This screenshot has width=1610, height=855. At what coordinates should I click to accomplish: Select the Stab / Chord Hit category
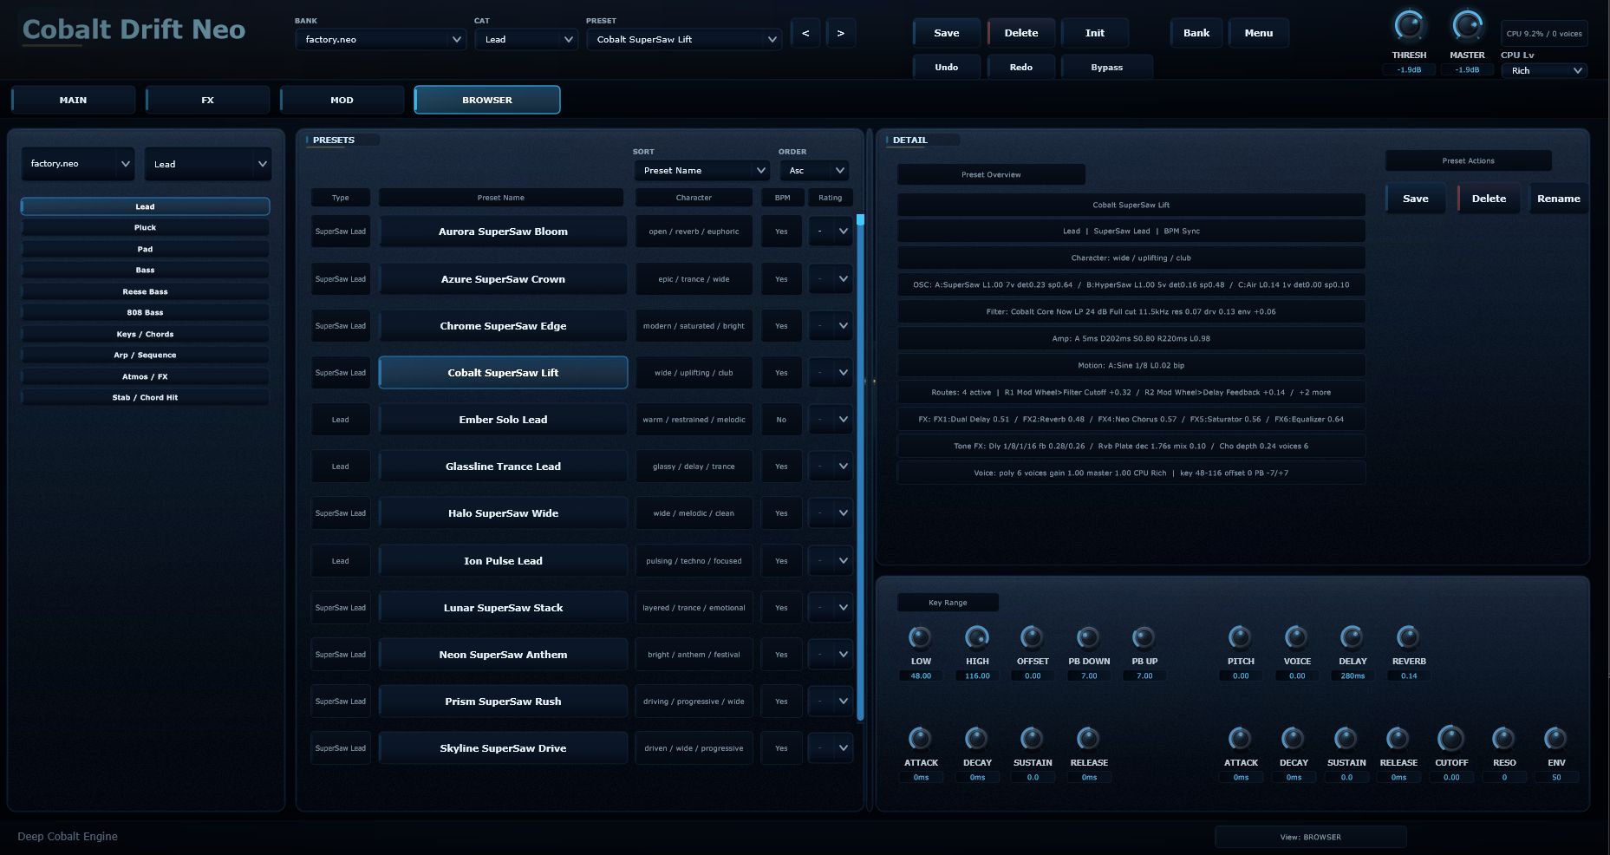click(x=145, y=397)
